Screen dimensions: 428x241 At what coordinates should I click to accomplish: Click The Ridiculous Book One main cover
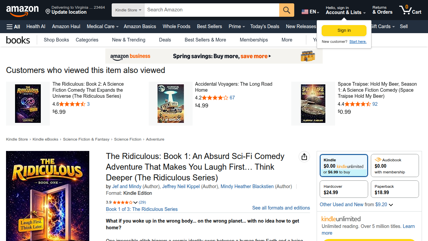[x=47, y=196]
